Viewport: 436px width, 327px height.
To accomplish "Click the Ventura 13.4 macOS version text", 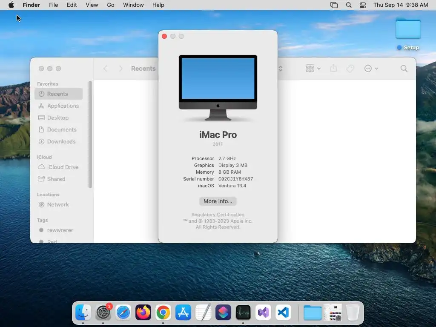I will pyautogui.click(x=232, y=186).
